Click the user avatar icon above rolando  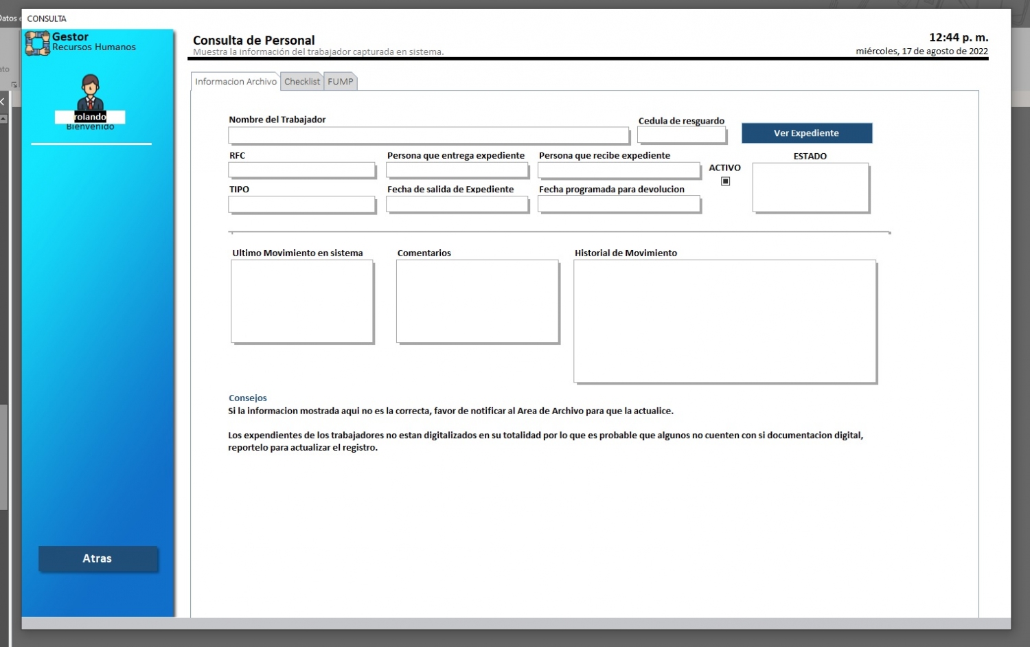pyautogui.click(x=90, y=92)
